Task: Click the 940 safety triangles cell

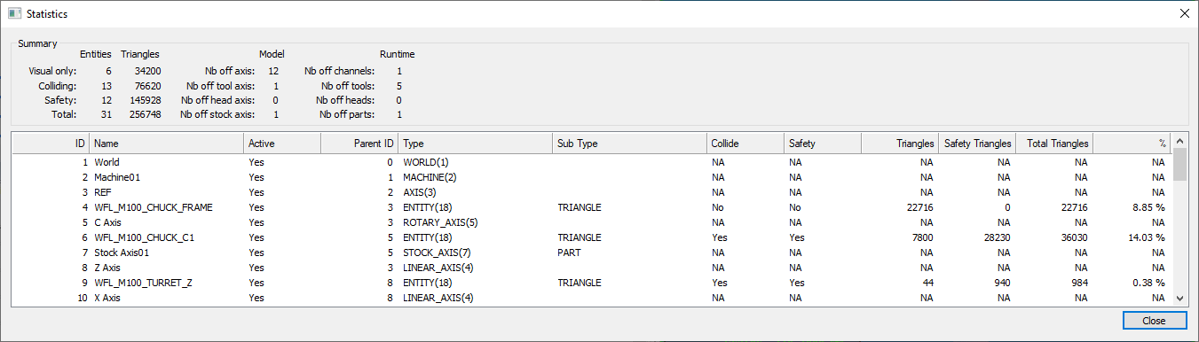Action: 1002,283
